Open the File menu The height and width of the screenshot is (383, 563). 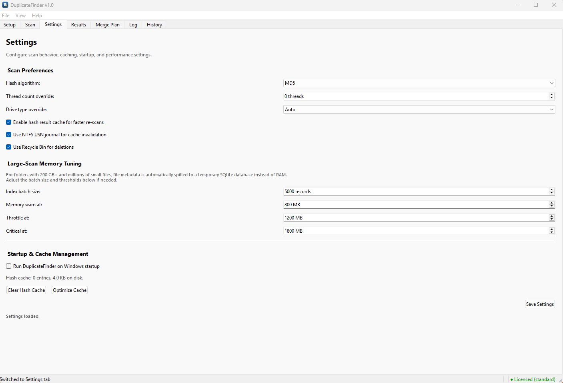(x=6, y=16)
